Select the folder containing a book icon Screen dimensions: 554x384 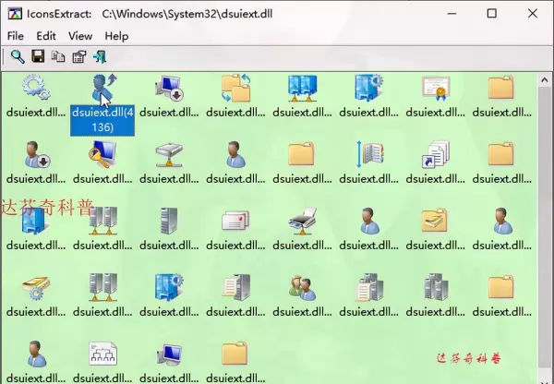435,221
